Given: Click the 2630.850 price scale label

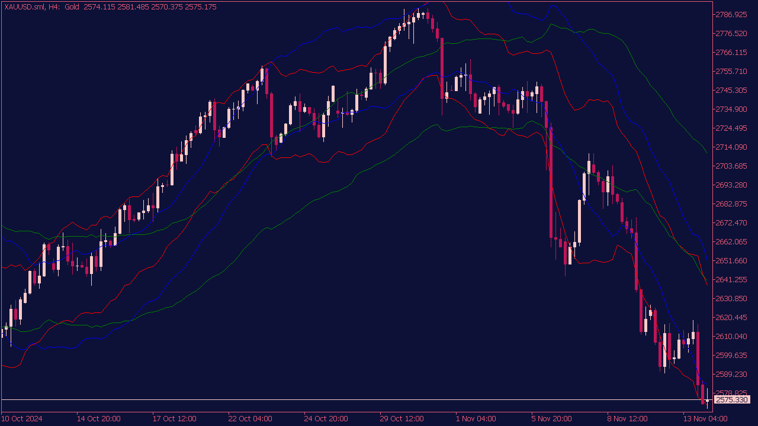Looking at the screenshot, I should tap(733, 298).
